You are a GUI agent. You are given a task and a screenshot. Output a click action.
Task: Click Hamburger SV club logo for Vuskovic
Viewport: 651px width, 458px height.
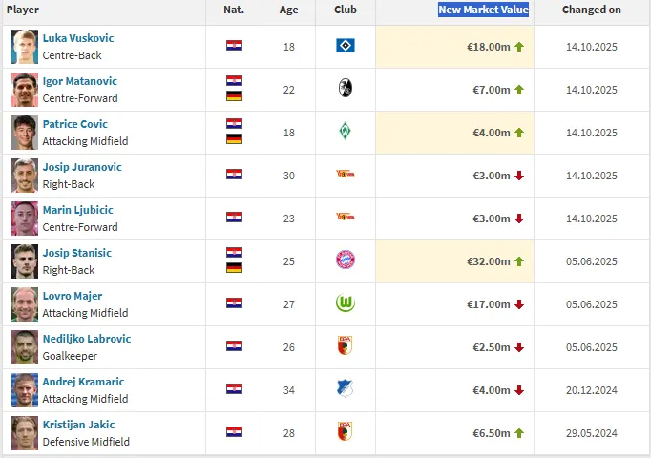(x=346, y=46)
